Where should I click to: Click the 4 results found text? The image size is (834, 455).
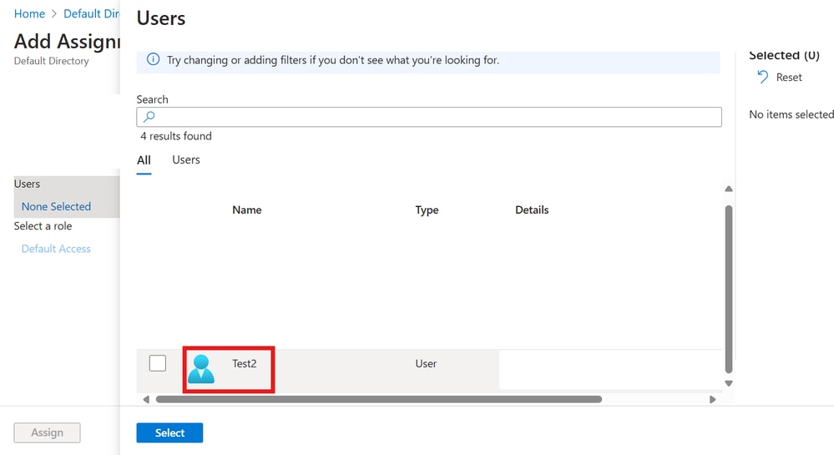[176, 136]
